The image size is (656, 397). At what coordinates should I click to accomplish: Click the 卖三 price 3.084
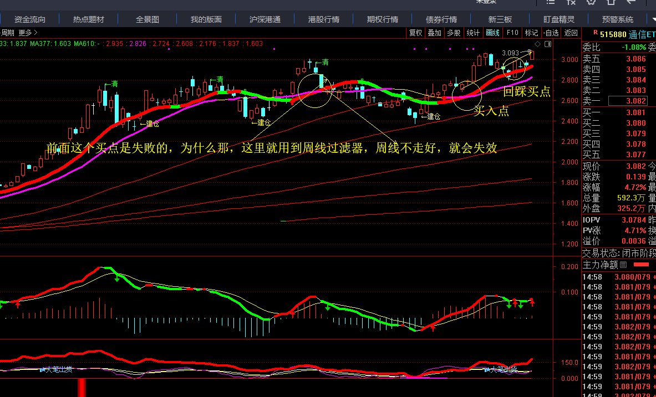(636, 80)
